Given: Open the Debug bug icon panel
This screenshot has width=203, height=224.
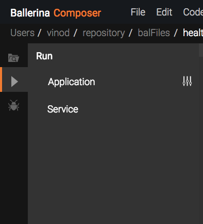Looking at the screenshot, I should (13, 105).
